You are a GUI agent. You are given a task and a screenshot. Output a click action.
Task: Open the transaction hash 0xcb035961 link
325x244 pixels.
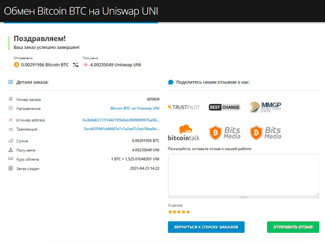[x=122, y=128]
